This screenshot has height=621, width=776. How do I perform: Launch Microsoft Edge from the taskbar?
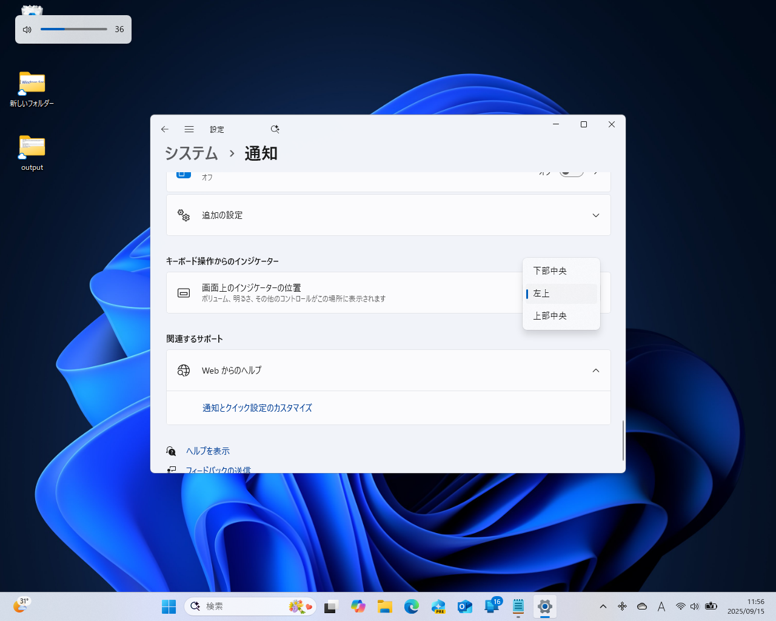coord(412,606)
